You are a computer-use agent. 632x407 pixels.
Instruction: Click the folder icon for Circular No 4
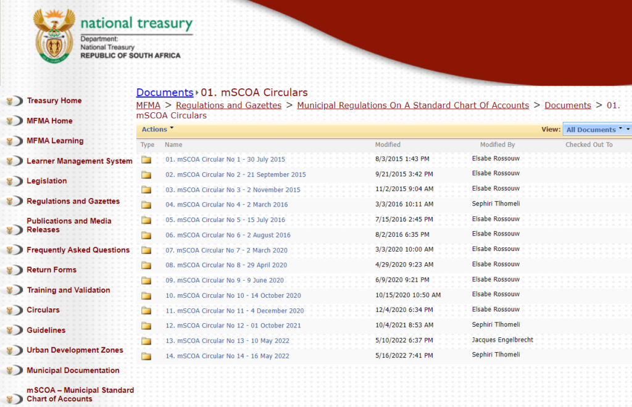[x=146, y=205]
